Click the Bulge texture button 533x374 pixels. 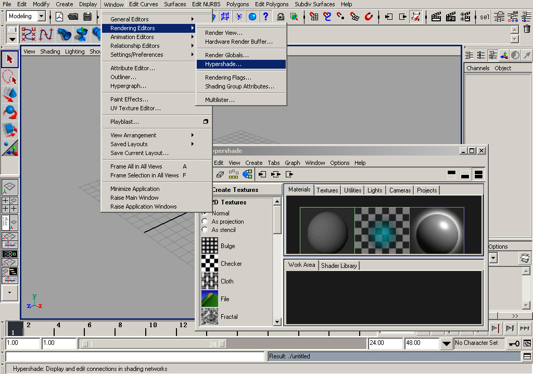click(210, 246)
